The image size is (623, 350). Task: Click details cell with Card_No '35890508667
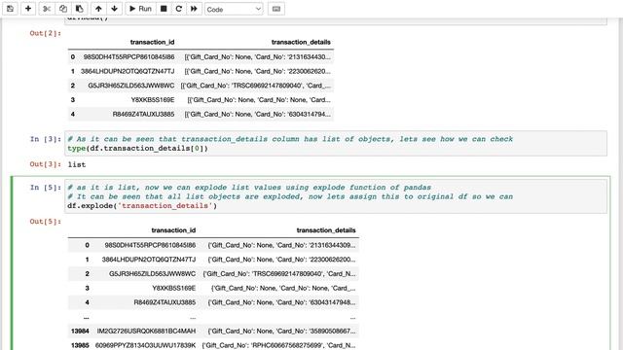(x=281, y=331)
